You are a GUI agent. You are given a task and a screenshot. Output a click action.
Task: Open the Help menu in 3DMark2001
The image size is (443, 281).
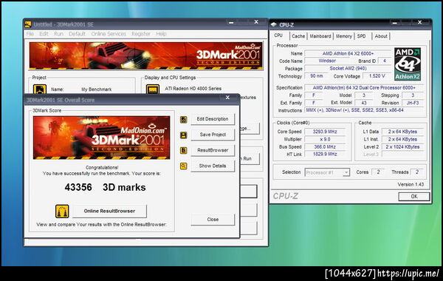pyautogui.click(x=161, y=34)
